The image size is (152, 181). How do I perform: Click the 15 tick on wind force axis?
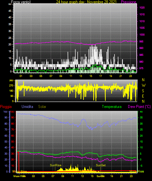coord(10,51)
